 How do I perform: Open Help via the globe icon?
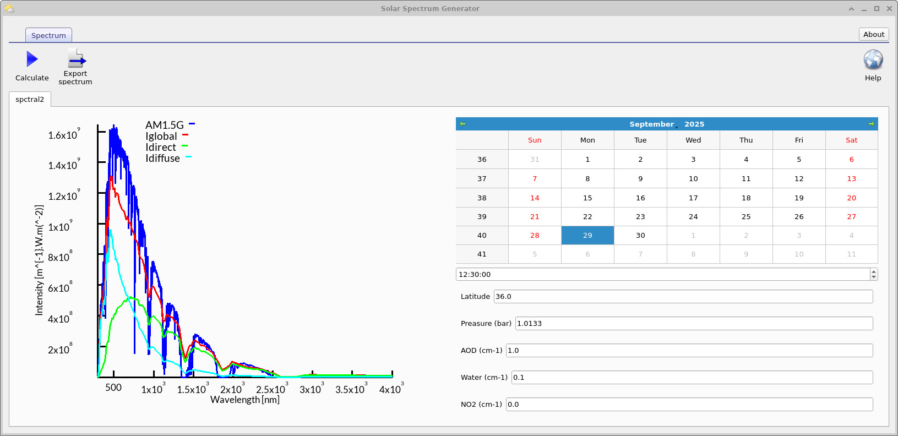point(873,59)
